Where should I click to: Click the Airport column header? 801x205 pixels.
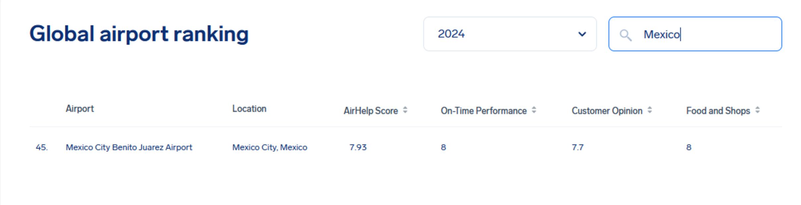coord(80,109)
